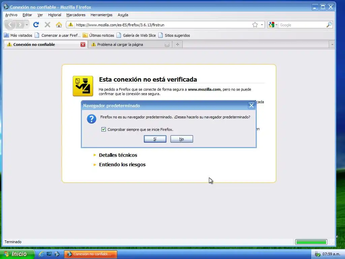
Task: Open the Herramientas menu
Action: [101, 15]
